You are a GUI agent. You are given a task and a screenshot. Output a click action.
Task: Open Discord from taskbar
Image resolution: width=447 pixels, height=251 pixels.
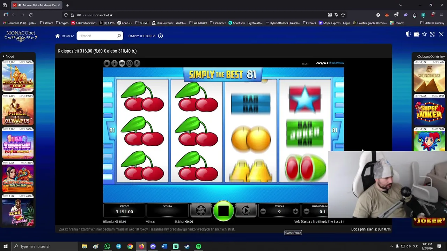pos(153,246)
